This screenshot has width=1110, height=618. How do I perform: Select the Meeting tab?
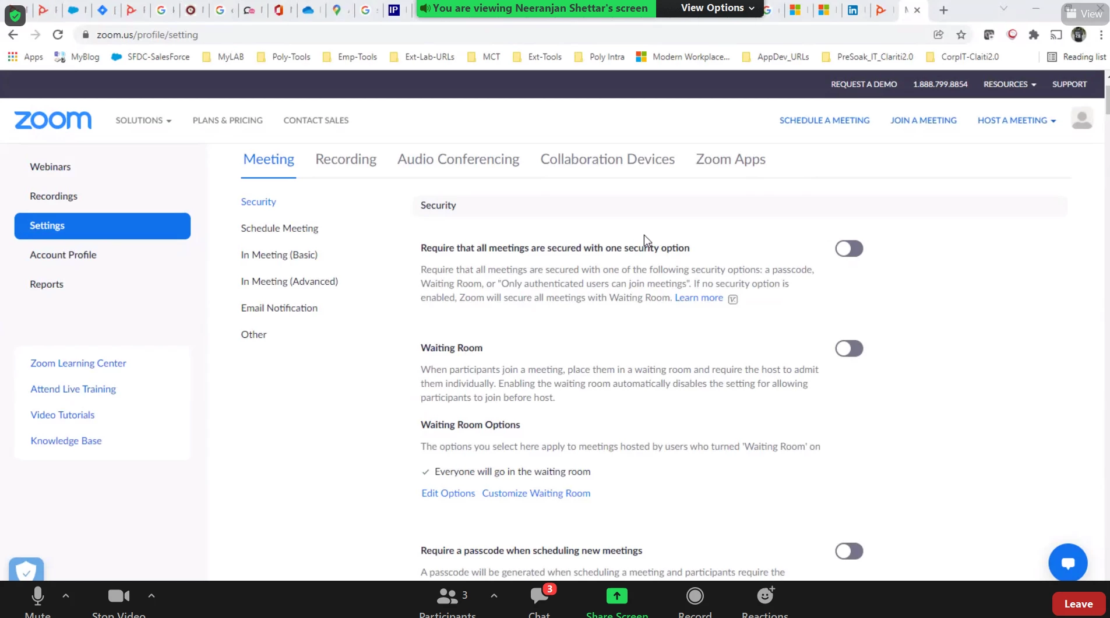click(x=269, y=159)
